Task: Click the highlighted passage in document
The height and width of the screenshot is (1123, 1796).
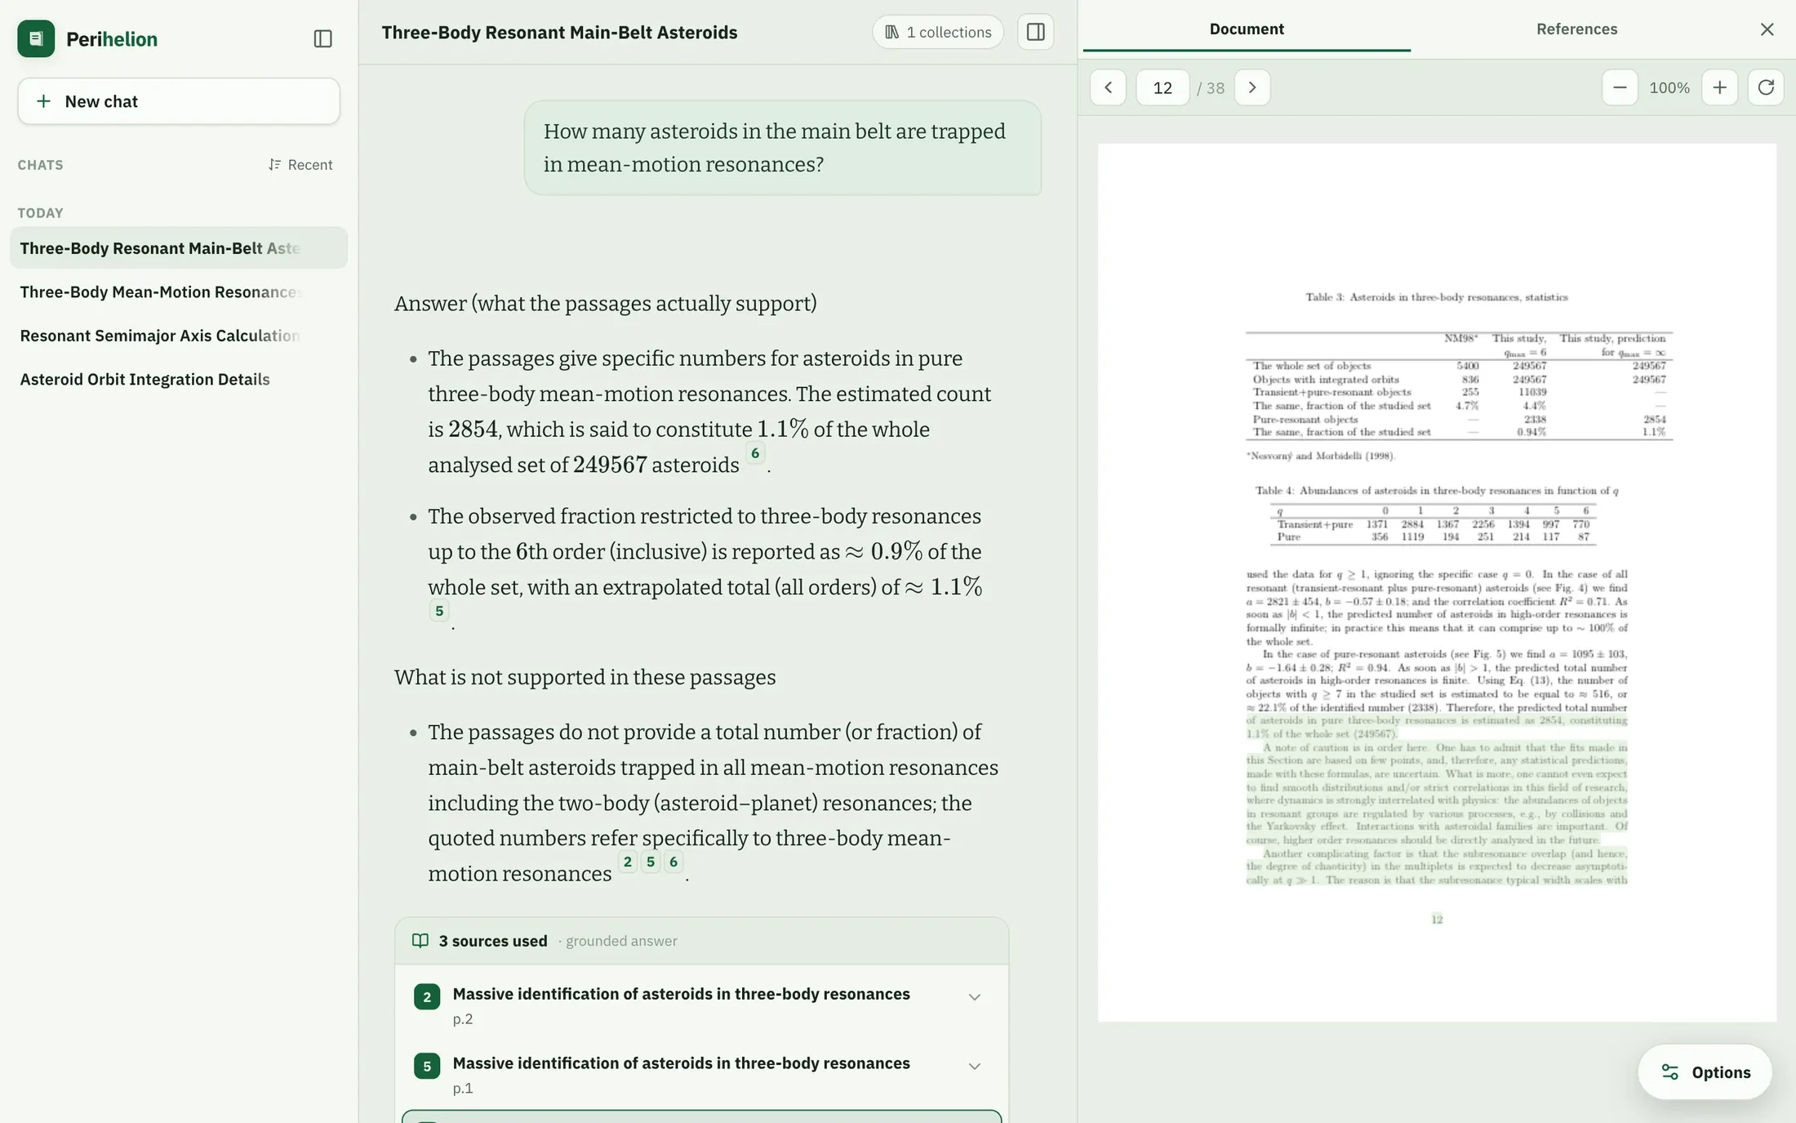Action: [x=1437, y=800]
